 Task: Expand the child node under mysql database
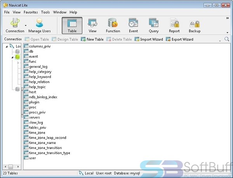click(x=18, y=63)
